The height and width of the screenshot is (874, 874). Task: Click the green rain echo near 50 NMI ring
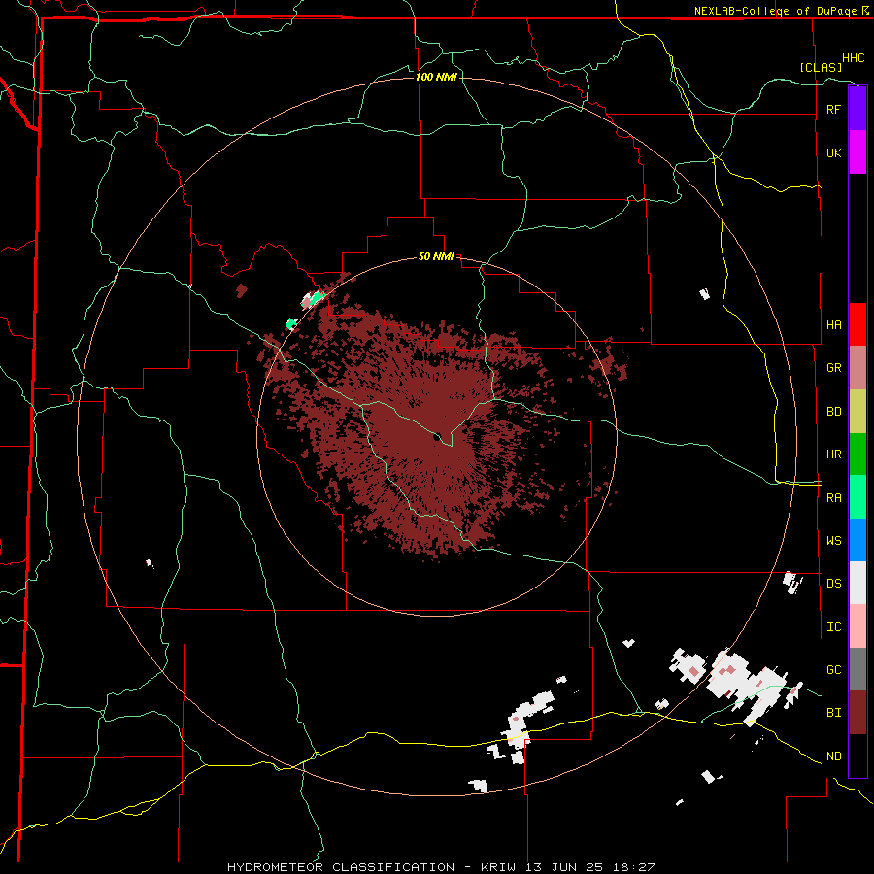[x=317, y=296]
